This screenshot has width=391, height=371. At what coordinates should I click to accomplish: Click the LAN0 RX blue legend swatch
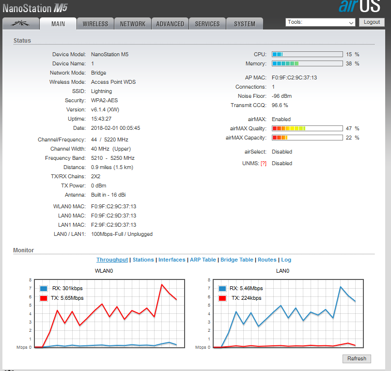(222, 289)
